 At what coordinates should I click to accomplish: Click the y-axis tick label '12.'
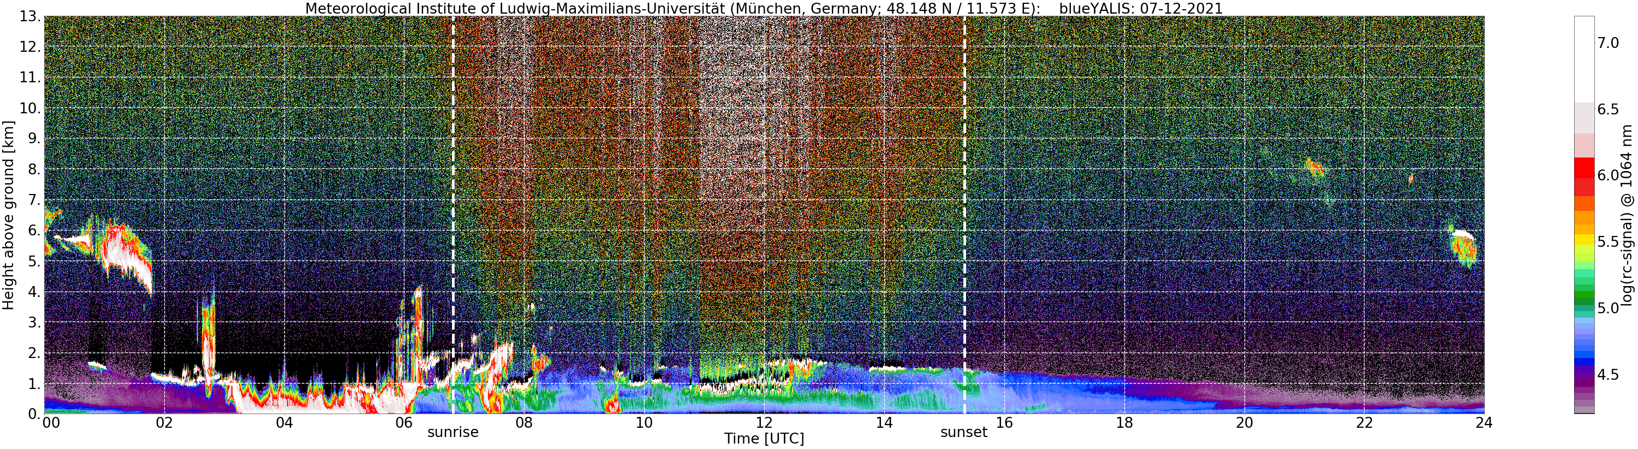tap(30, 47)
